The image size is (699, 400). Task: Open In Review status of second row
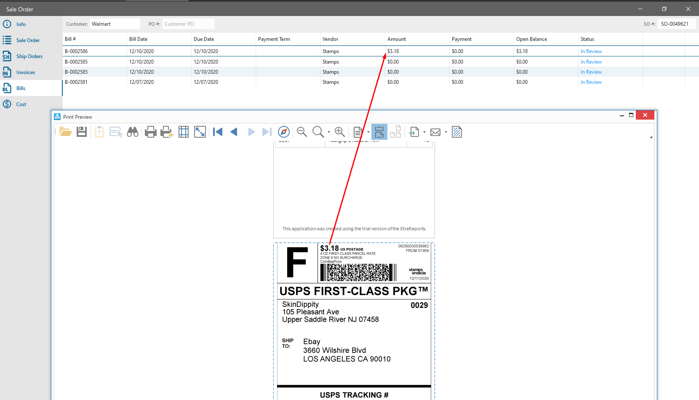(x=591, y=62)
